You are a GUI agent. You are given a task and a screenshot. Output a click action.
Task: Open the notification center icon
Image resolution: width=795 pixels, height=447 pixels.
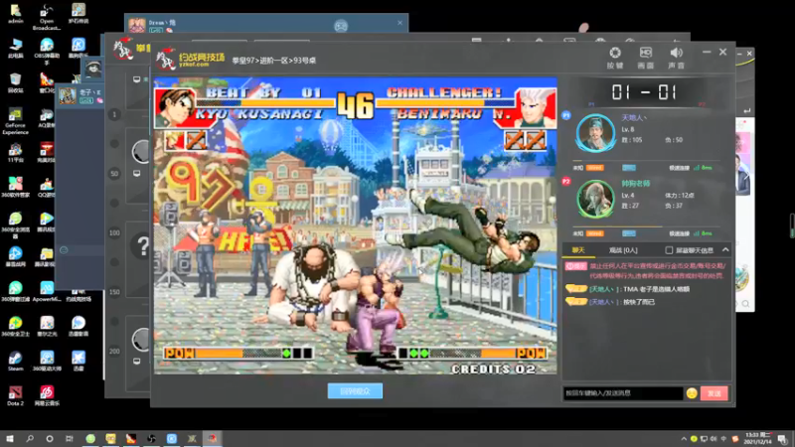tap(783, 439)
